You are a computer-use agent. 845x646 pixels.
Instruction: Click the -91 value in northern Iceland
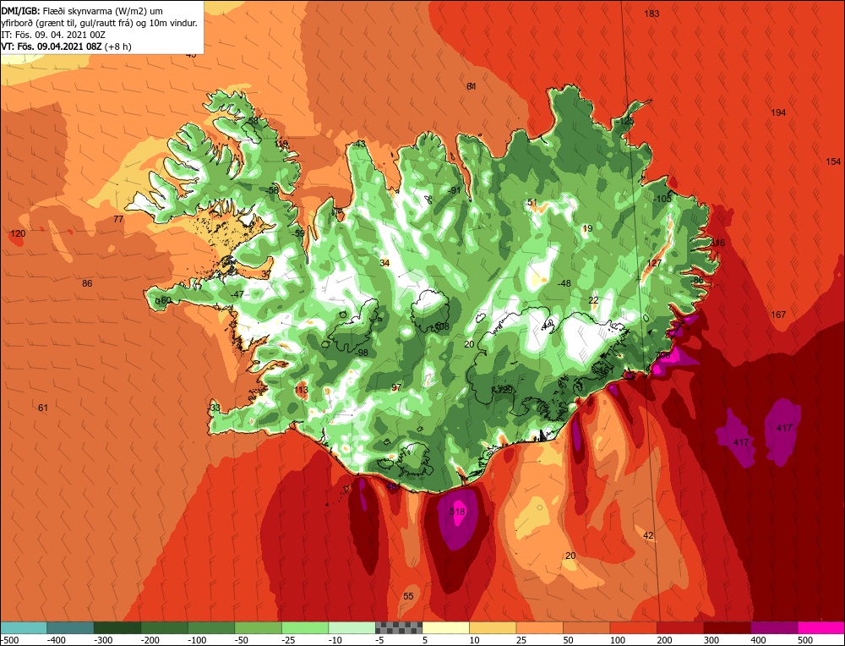tap(455, 190)
